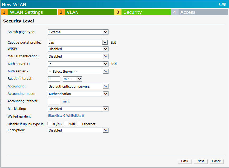
Task: Expand Captive portal profile dropdown
Action: (78, 42)
